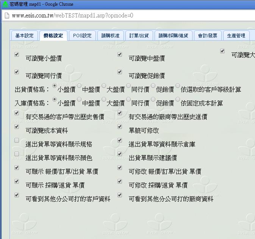Toggle 可看到其他分公司打的廠商資料 checkbox
The image size is (255, 239).
click(120, 195)
